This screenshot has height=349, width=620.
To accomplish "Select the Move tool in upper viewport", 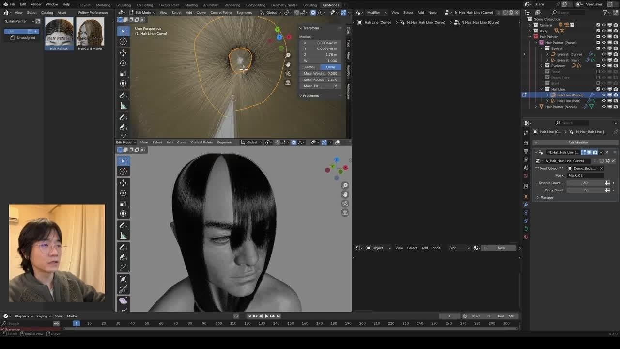I will tap(123, 52).
